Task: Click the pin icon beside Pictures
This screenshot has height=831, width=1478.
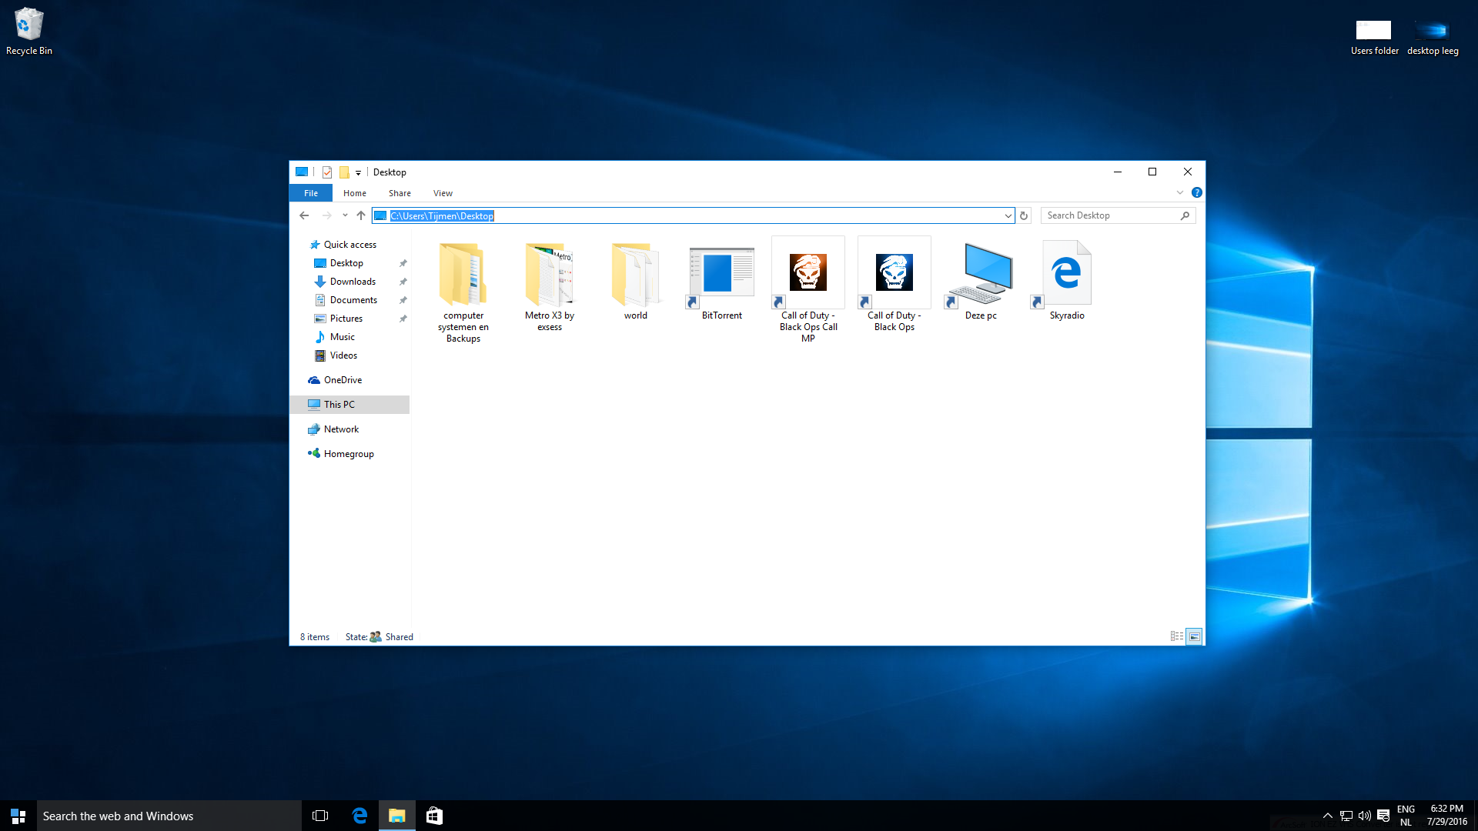Action: point(403,319)
